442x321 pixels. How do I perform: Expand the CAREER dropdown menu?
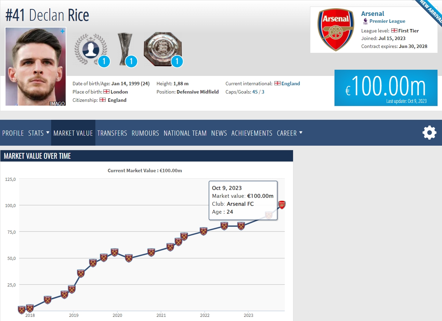coord(290,133)
